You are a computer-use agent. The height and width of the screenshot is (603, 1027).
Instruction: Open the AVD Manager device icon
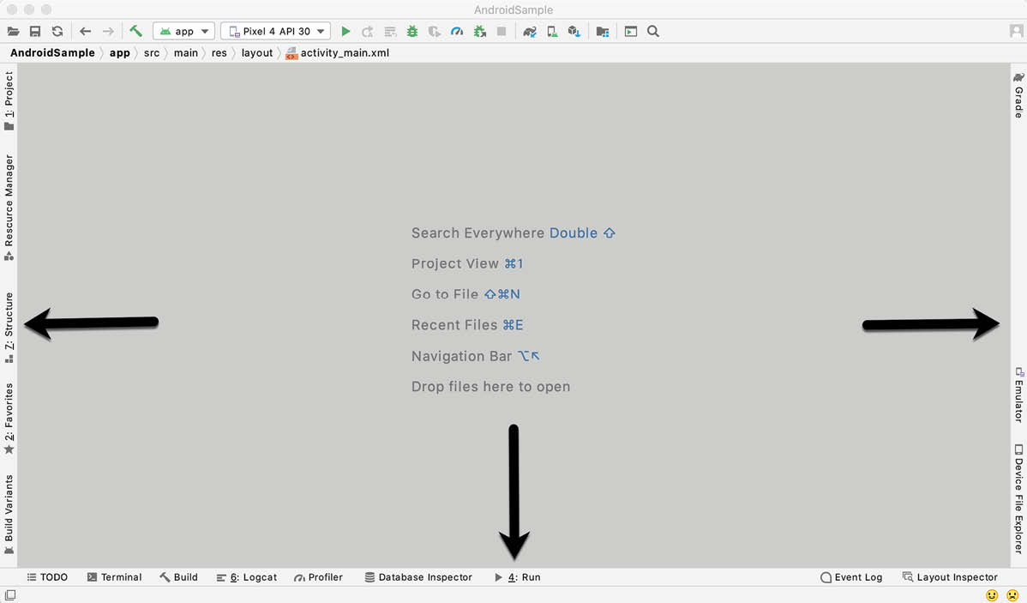tap(552, 32)
